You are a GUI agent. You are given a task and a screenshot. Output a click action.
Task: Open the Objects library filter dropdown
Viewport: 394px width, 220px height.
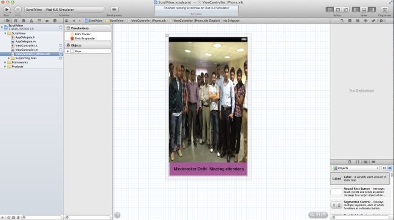(x=355, y=168)
